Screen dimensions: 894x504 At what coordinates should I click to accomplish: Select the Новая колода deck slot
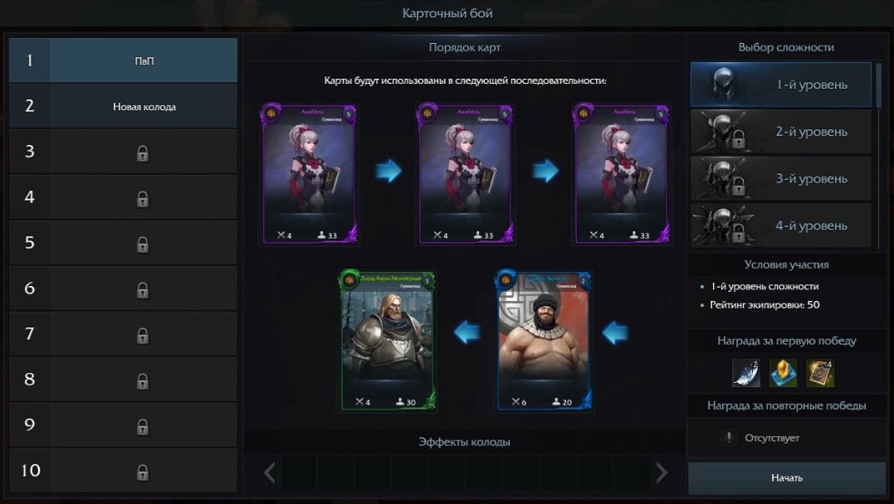point(123,106)
